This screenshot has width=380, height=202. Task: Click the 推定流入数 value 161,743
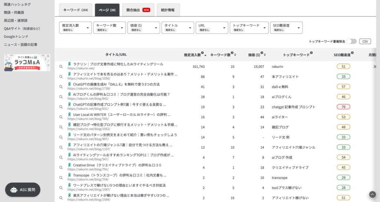coord(199,67)
